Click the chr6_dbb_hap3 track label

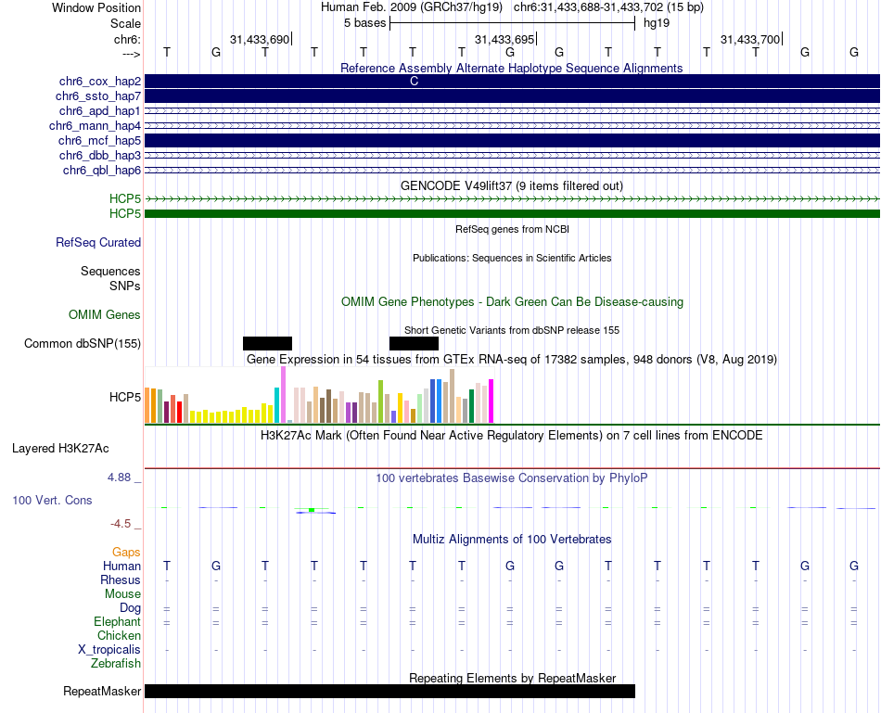tap(100, 155)
